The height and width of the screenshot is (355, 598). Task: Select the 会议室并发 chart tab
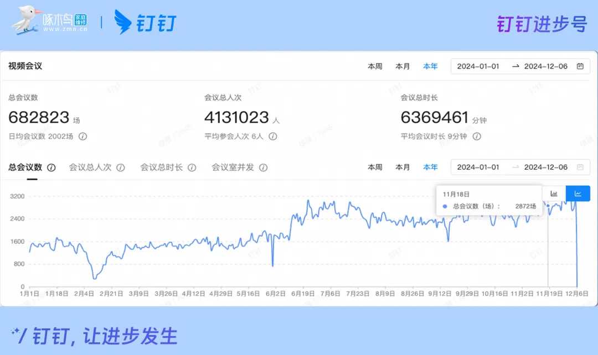[233, 167]
